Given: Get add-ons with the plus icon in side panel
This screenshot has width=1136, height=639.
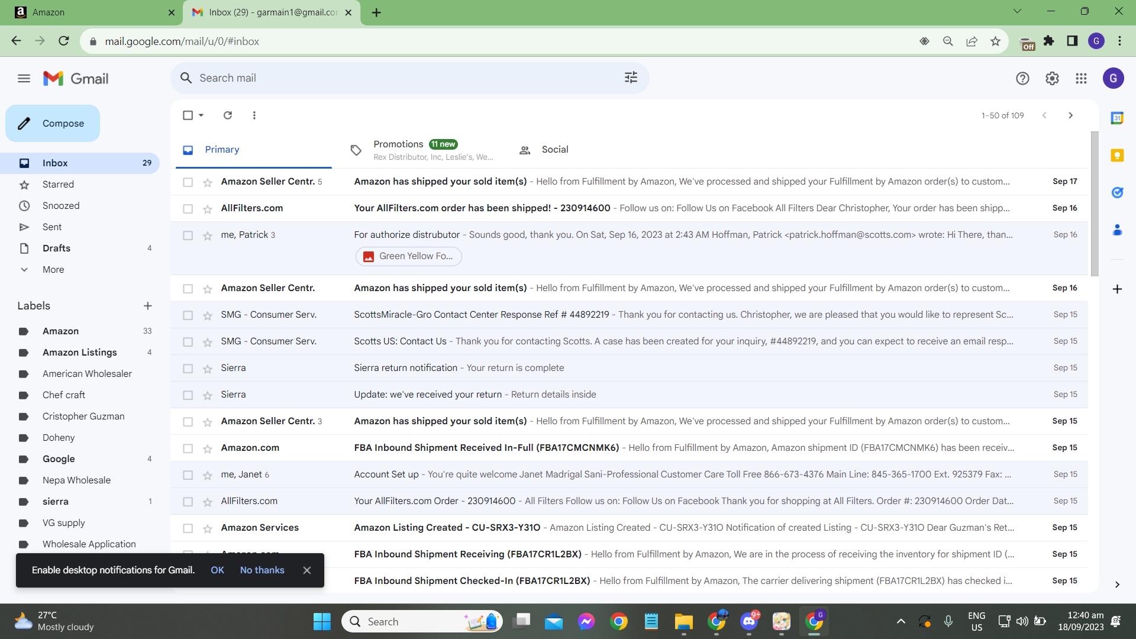Looking at the screenshot, I should click(x=1117, y=289).
